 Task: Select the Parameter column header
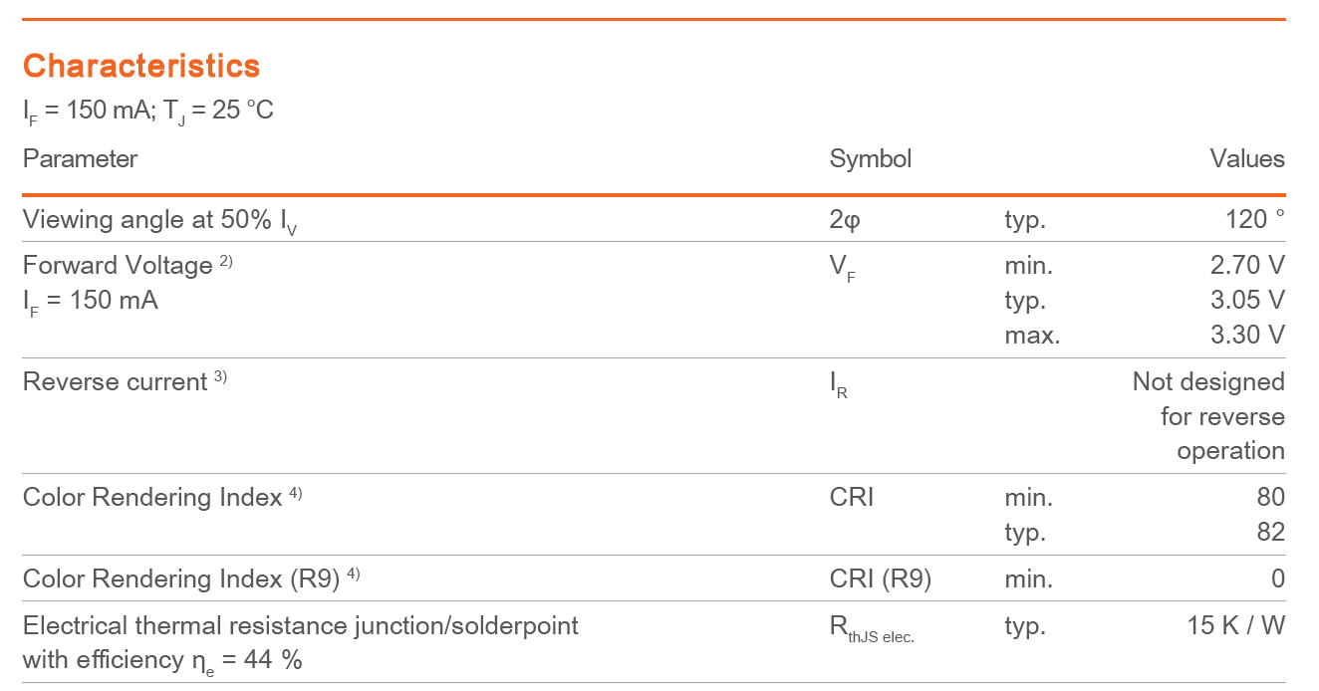coord(80,159)
